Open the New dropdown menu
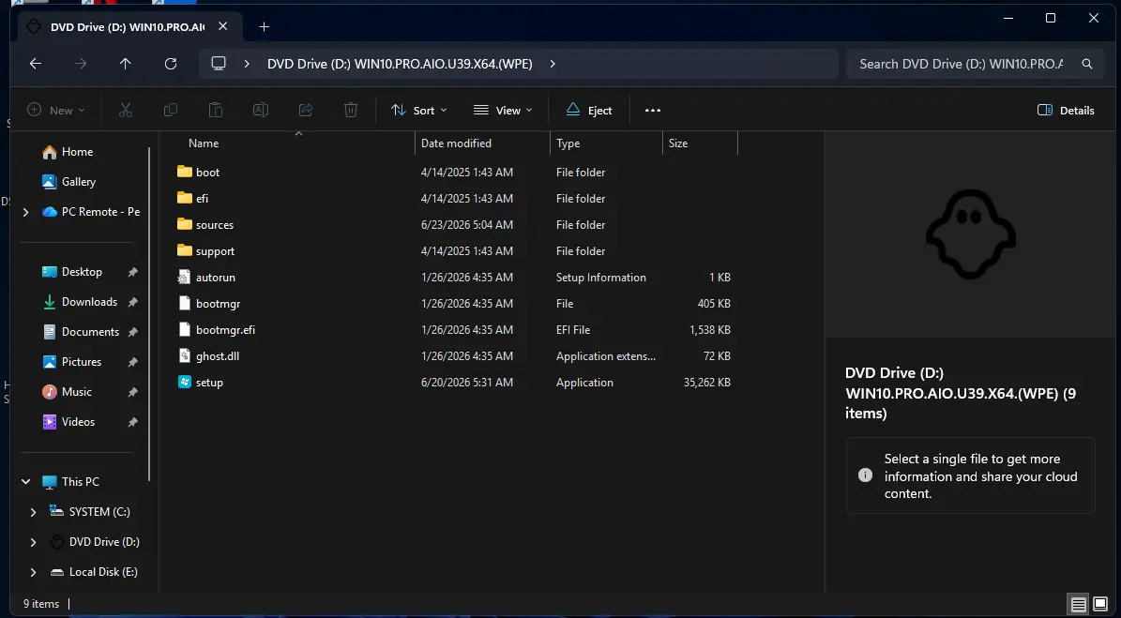The height and width of the screenshot is (618, 1121). (x=55, y=110)
